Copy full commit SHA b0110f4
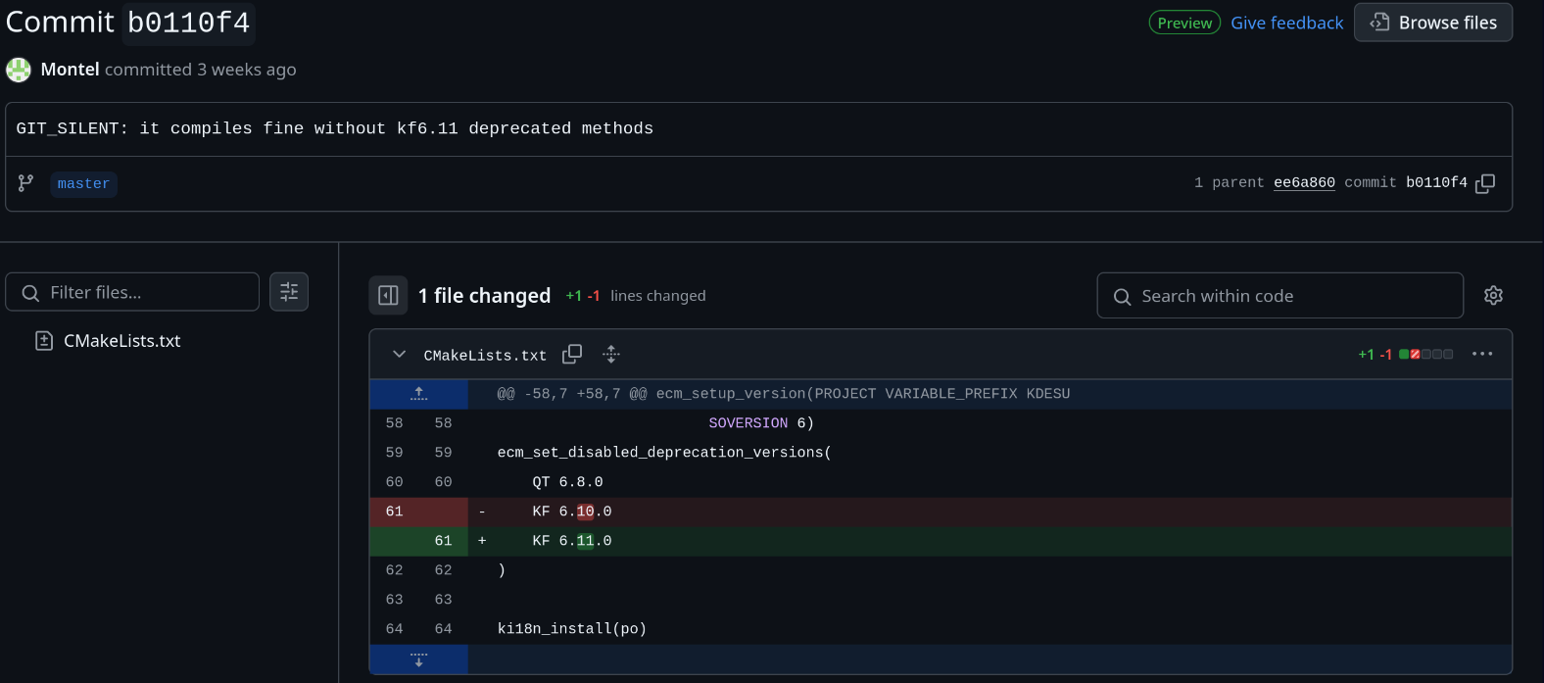This screenshot has width=1544, height=683. (1485, 183)
